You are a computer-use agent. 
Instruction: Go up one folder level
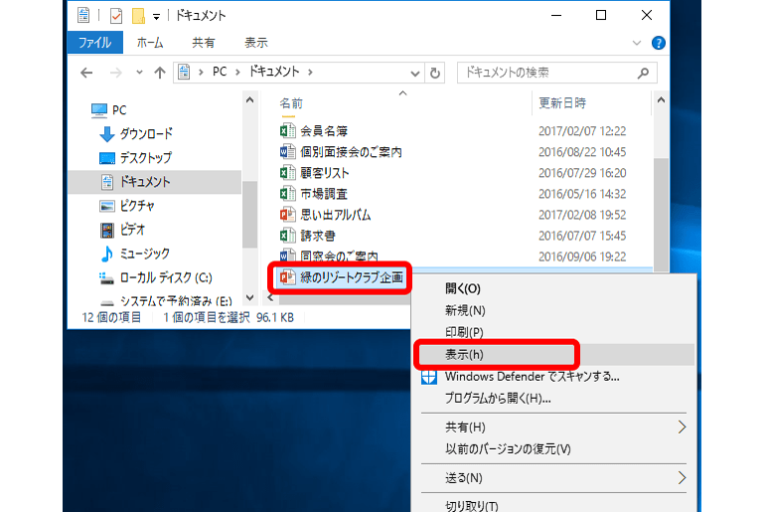click(160, 73)
